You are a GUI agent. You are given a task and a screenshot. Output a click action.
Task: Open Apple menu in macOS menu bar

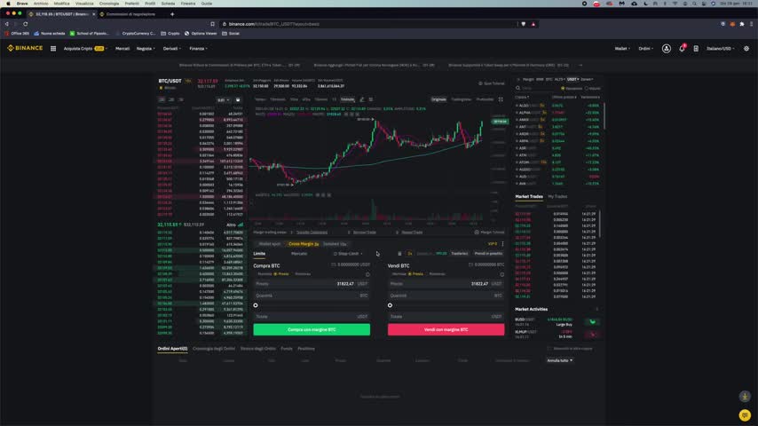coord(8,4)
